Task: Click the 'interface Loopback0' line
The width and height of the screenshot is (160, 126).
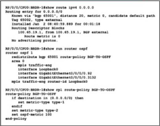Action: coord(38,69)
